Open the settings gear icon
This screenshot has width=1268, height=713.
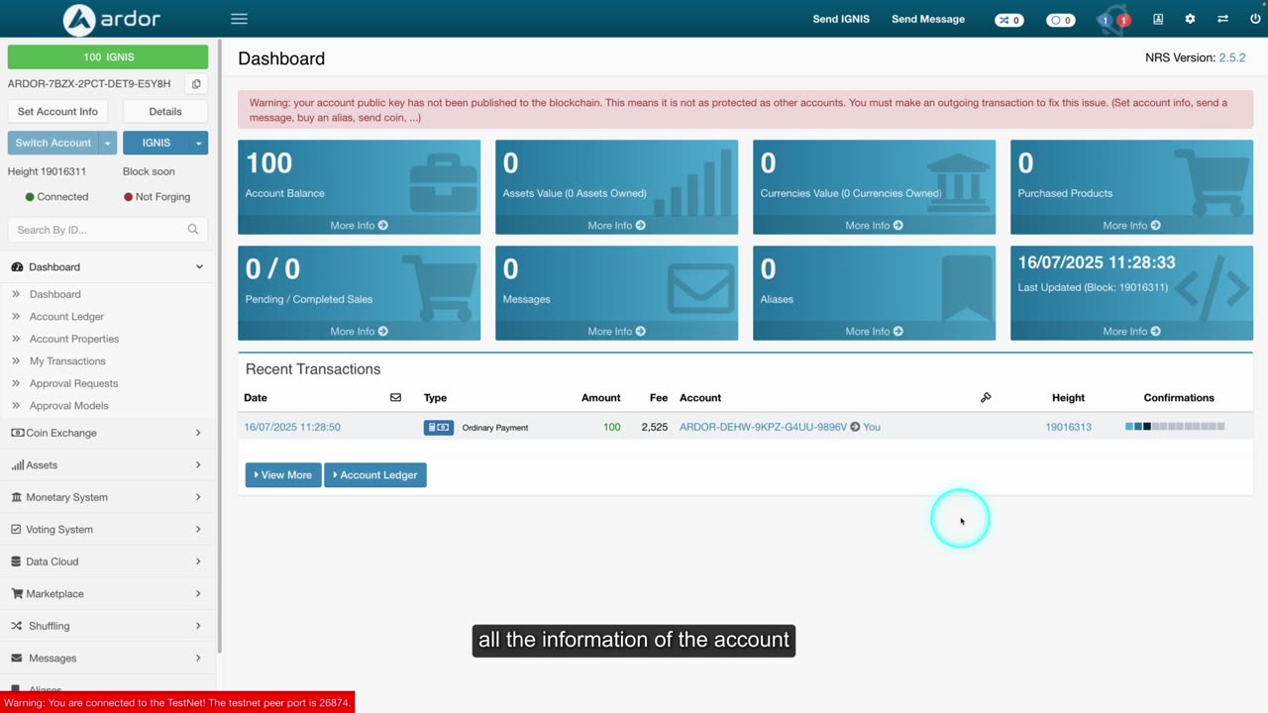1190,19
